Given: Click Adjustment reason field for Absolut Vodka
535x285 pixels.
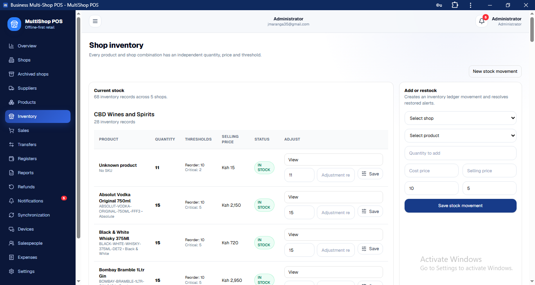Looking at the screenshot, I should (x=336, y=213).
